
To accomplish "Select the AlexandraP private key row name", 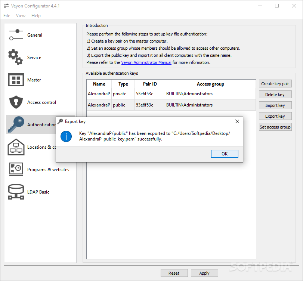I will 99,94.
